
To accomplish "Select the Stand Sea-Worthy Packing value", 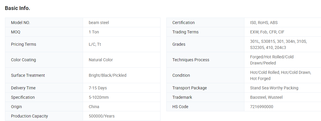I will pyautogui.click(x=274, y=88).
